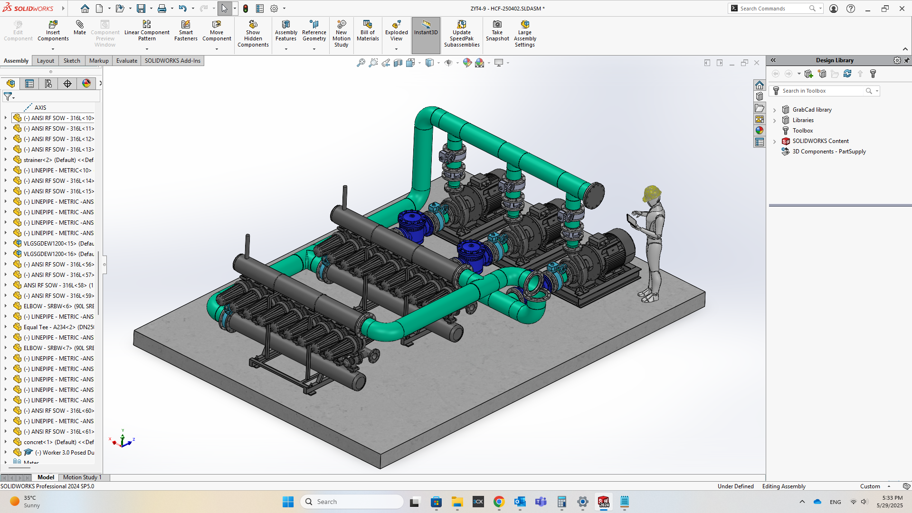
Task: Click Section View icon in viewport toolbar
Action: [x=398, y=63]
